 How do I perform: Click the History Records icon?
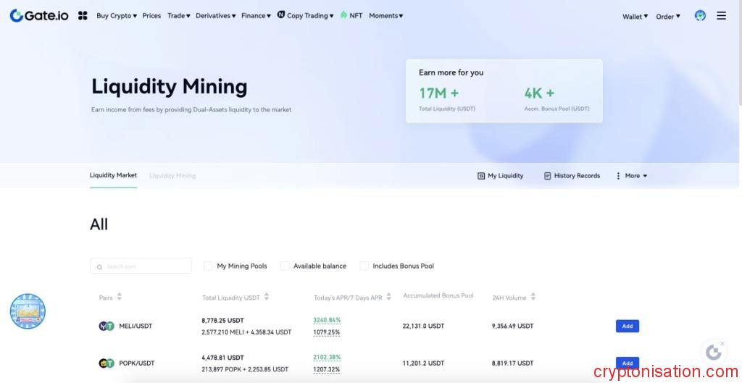[x=548, y=176]
